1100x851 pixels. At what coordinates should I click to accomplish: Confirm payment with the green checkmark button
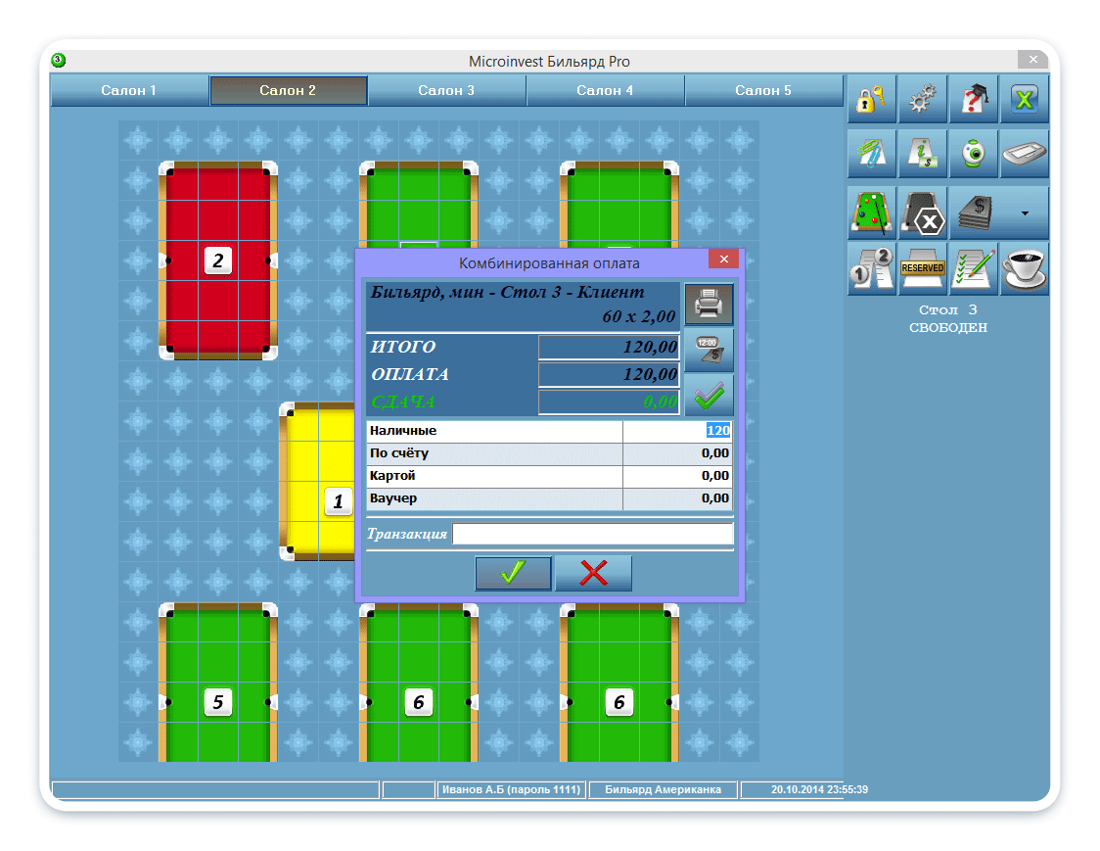[514, 573]
